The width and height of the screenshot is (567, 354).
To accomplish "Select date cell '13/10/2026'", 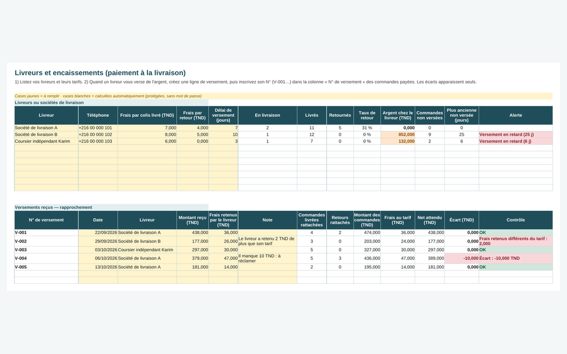I will [98, 267].
